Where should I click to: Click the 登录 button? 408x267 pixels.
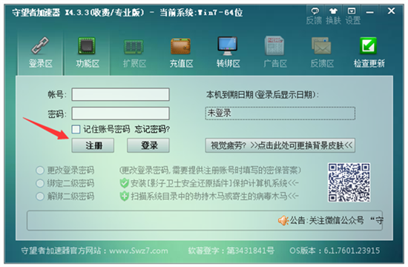coord(148,145)
